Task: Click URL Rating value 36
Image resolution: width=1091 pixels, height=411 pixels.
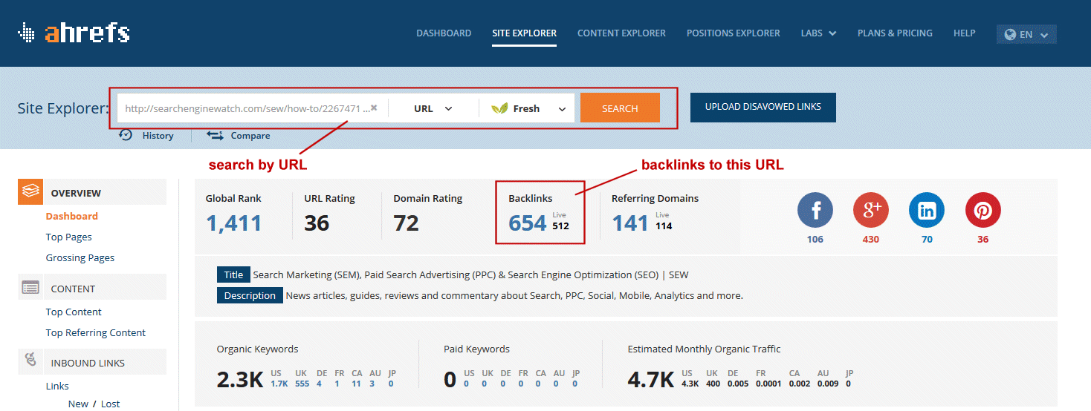Action: (x=317, y=223)
